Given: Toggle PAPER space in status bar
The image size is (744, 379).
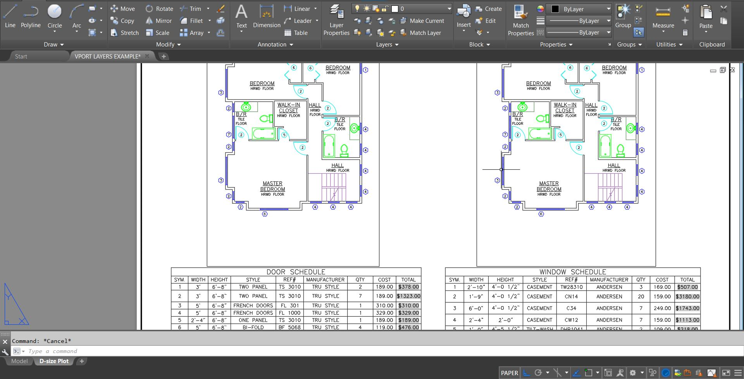Looking at the screenshot, I should point(509,373).
